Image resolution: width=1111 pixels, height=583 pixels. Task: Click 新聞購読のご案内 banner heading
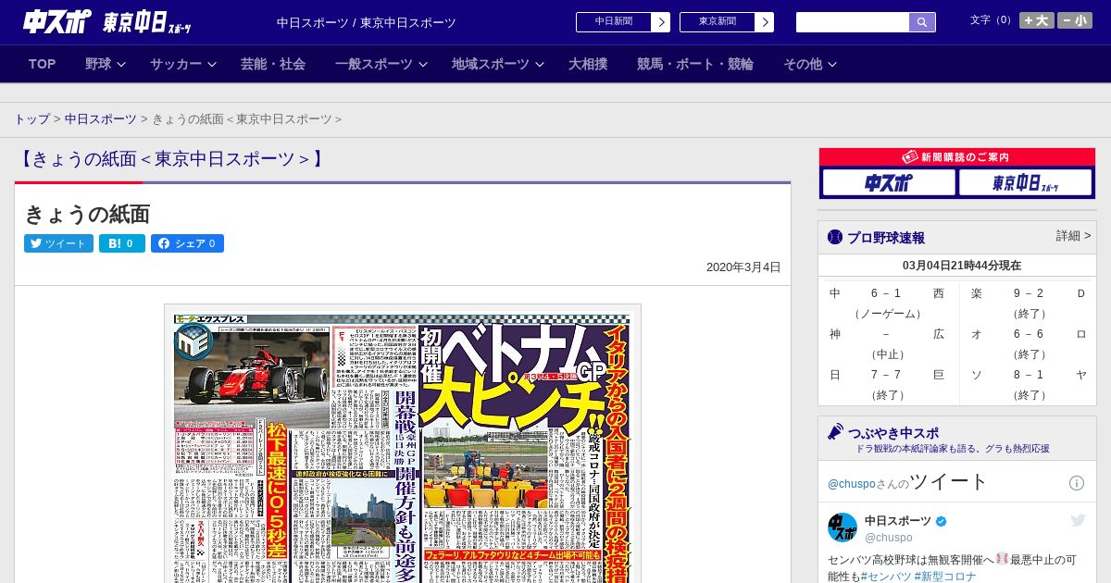957,157
